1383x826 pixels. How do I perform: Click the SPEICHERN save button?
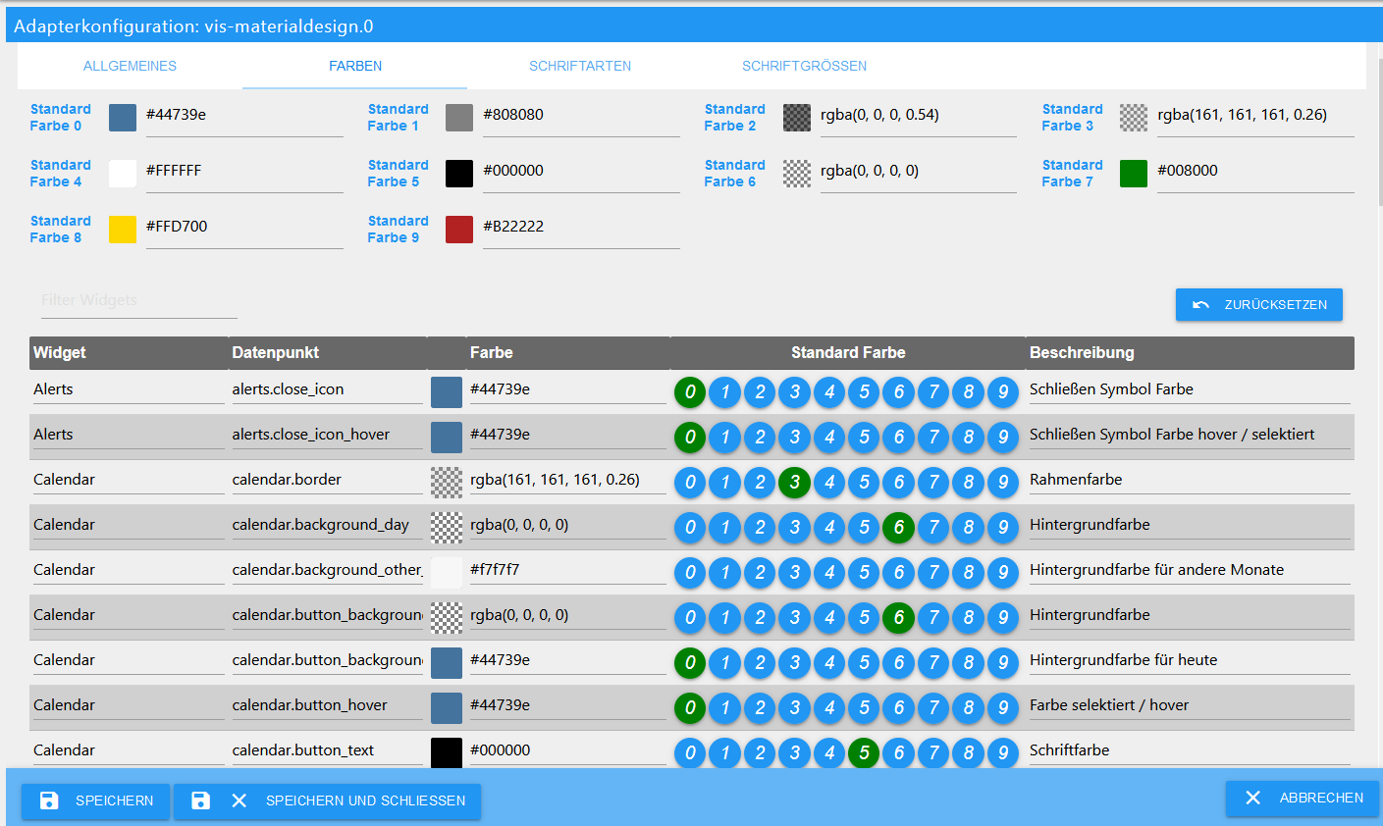95,800
